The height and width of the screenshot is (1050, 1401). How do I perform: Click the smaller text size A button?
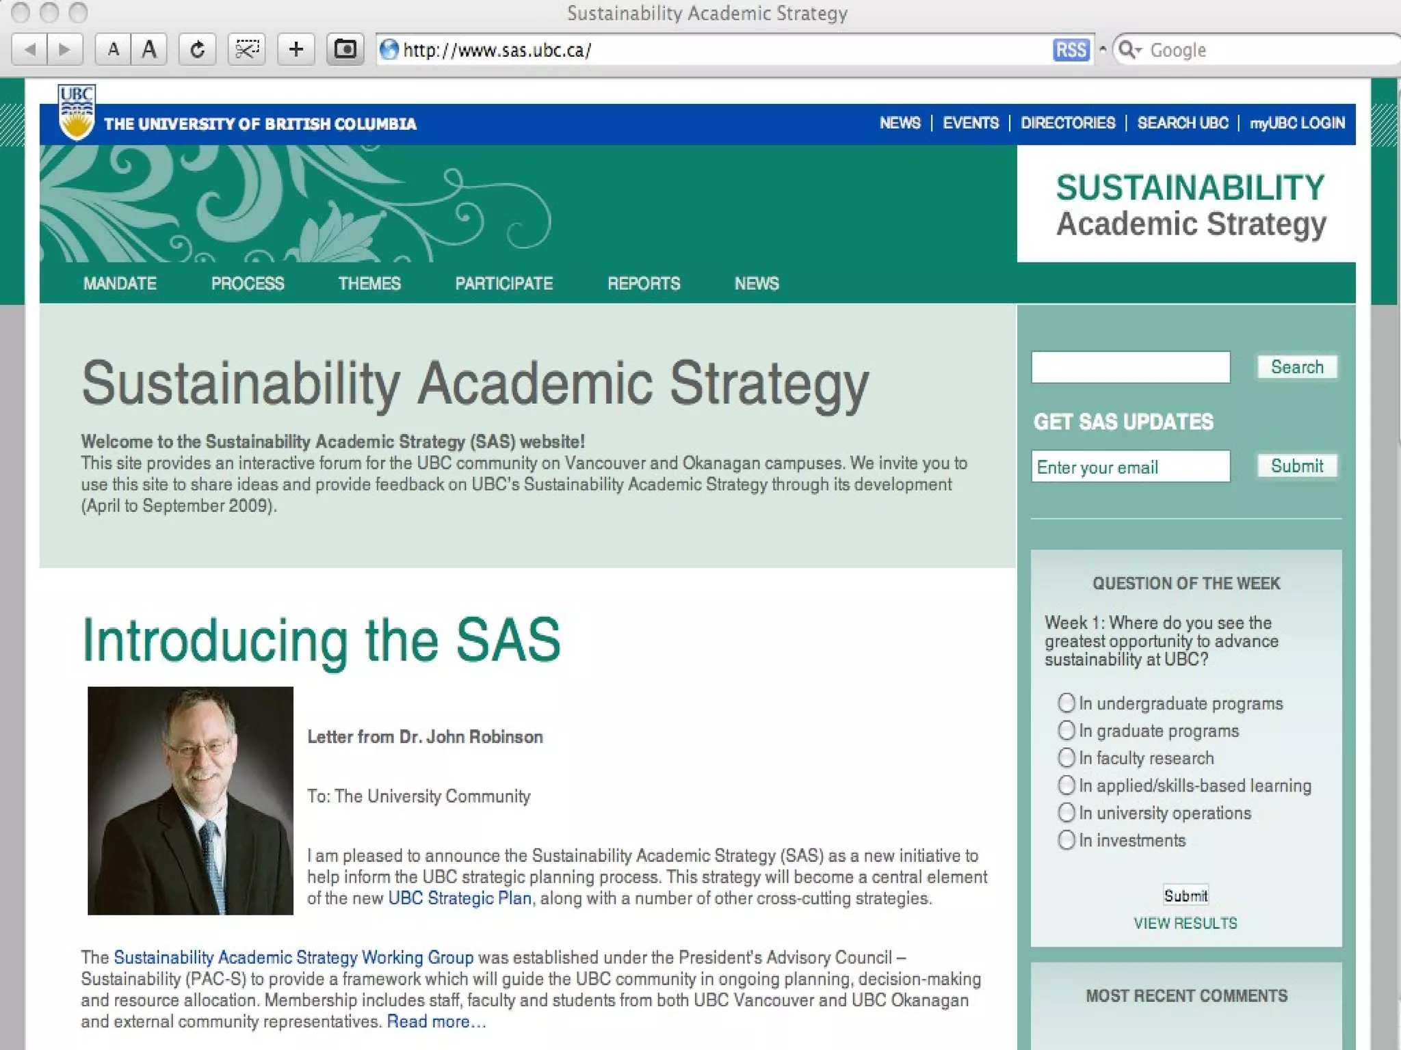tap(114, 50)
